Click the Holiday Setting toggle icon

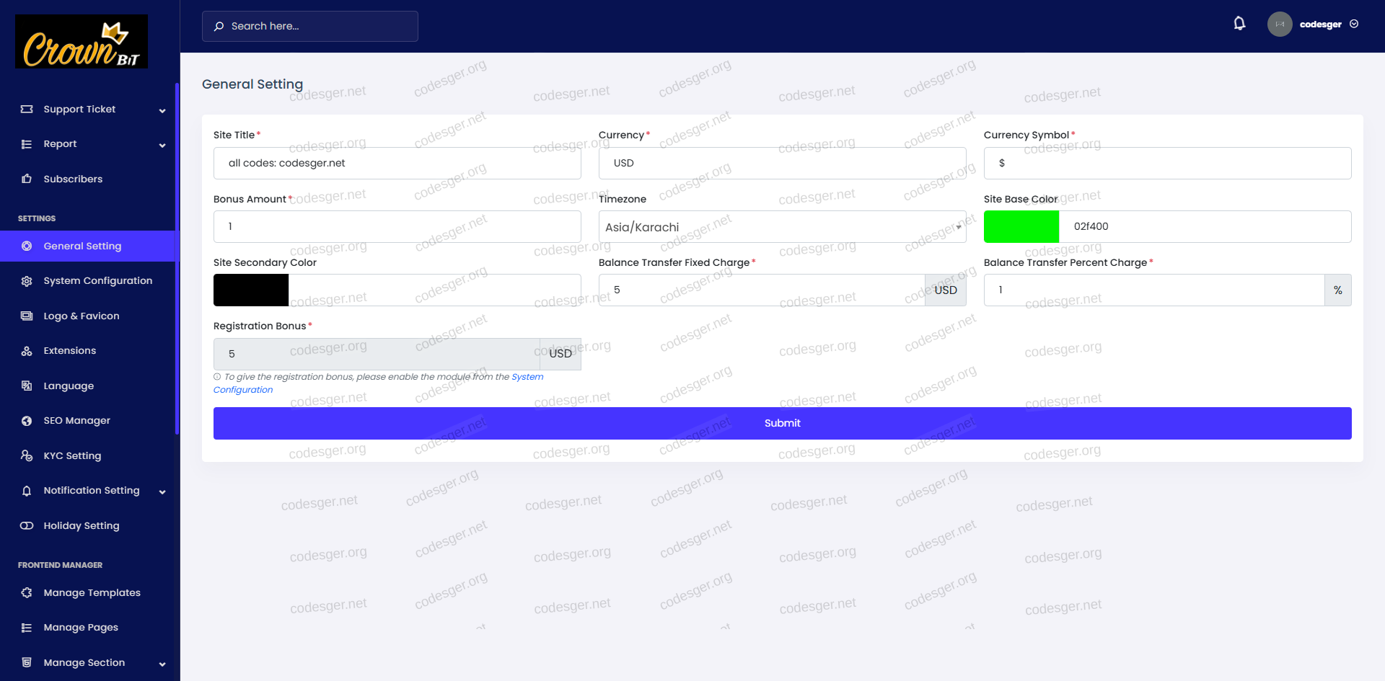[x=27, y=526]
